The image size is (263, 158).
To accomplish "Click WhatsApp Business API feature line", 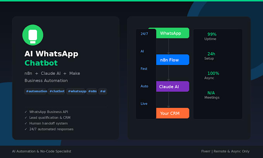I will point(49,112).
